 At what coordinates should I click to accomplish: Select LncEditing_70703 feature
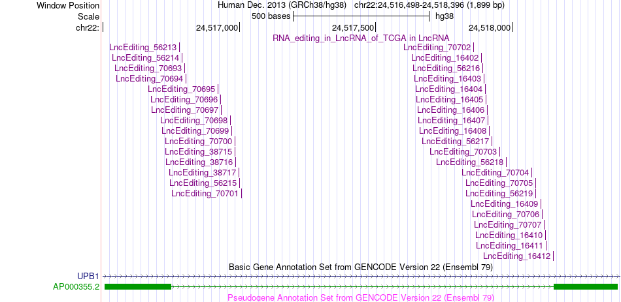[x=463, y=151]
